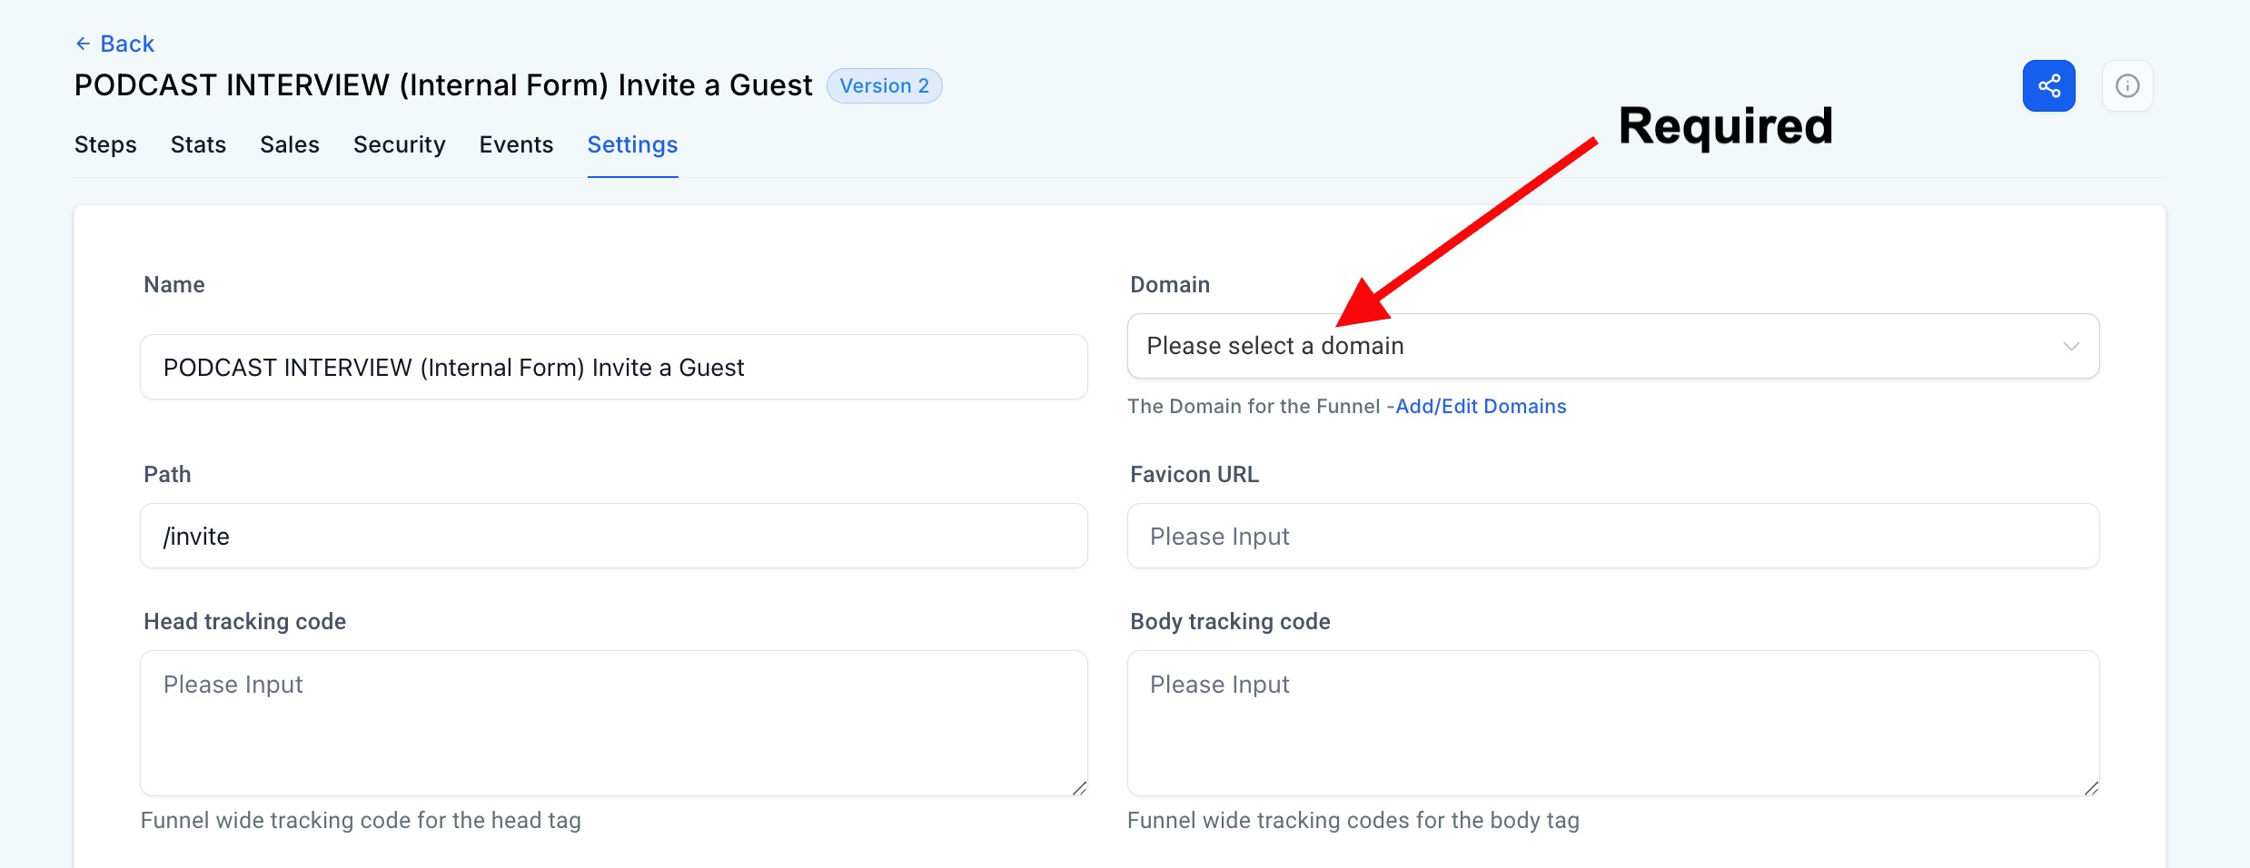Click the 'Funnel wide tracking codes for the body tag' text
The image size is (2250, 868).
click(x=1353, y=820)
